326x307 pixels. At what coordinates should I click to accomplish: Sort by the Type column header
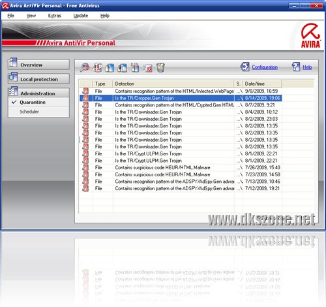tap(103, 84)
